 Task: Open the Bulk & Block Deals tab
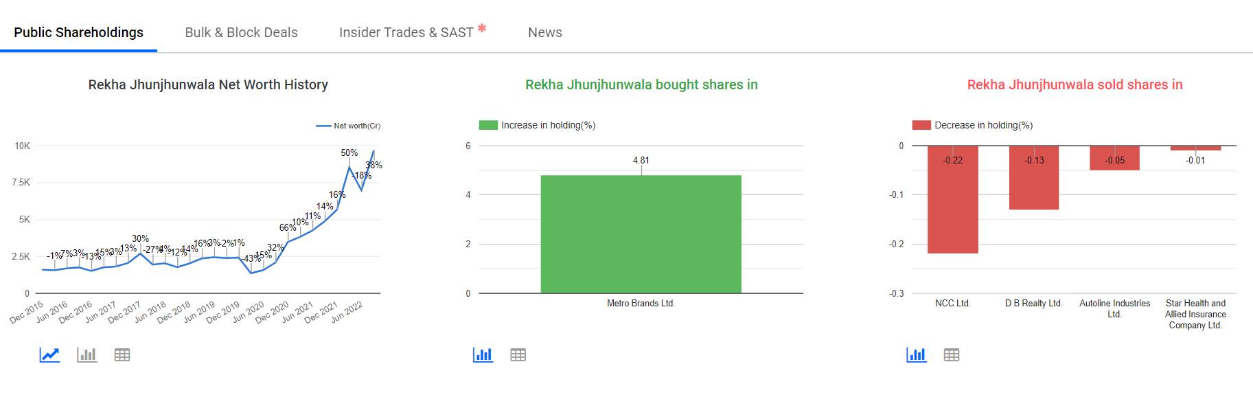241,32
